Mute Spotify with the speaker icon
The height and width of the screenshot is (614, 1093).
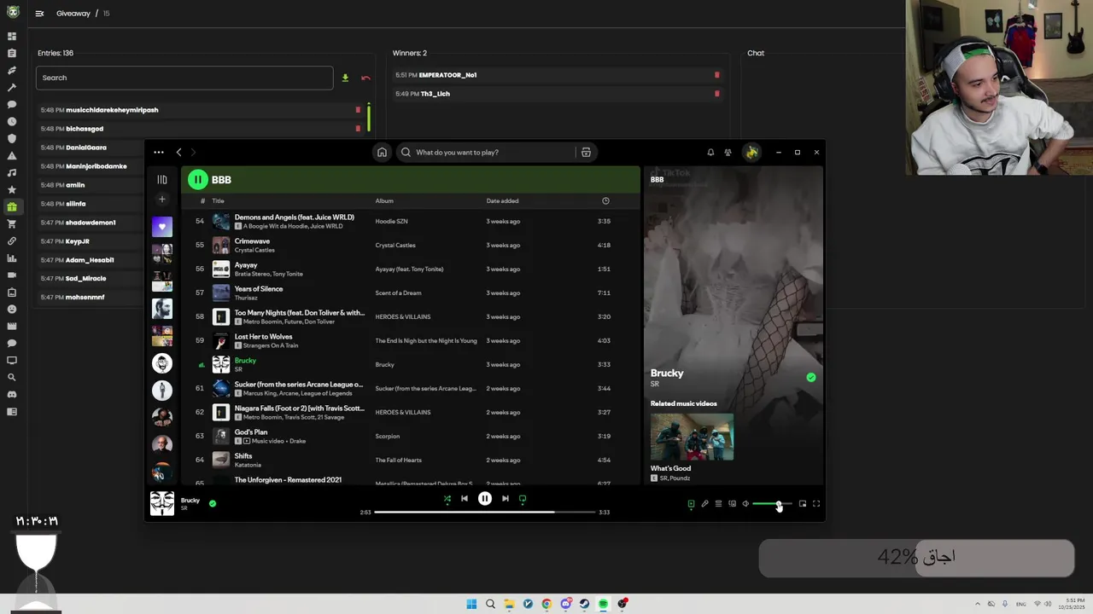pos(745,504)
